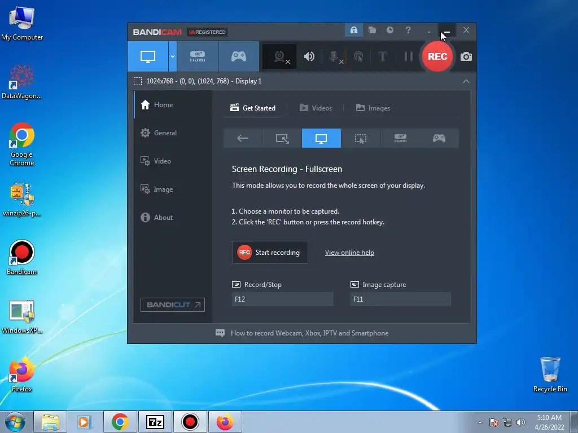This screenshot has width=578, height=433.
Task: Collapse the panel with the chevron arrow
Action: pyautogui.click(x=466, y=81)
